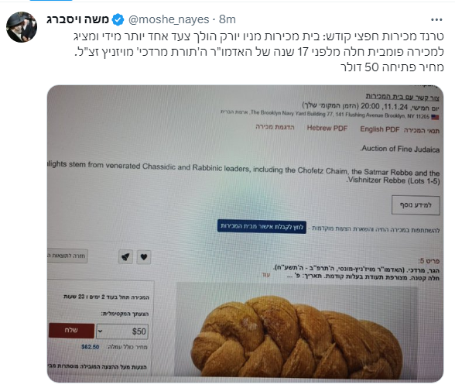
Task: Click the $50 bid amount field
Action: pos(122,331)
